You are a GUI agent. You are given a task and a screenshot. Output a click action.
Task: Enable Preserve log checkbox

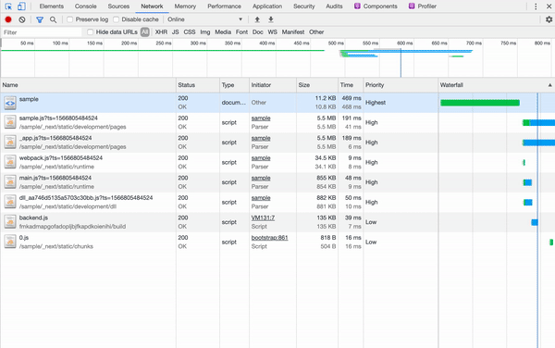coord(69,19)
